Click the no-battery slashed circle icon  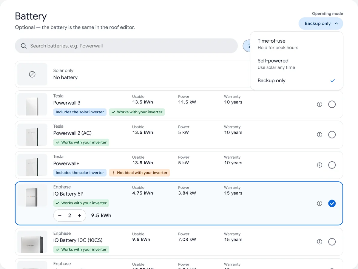click(32, 74)
